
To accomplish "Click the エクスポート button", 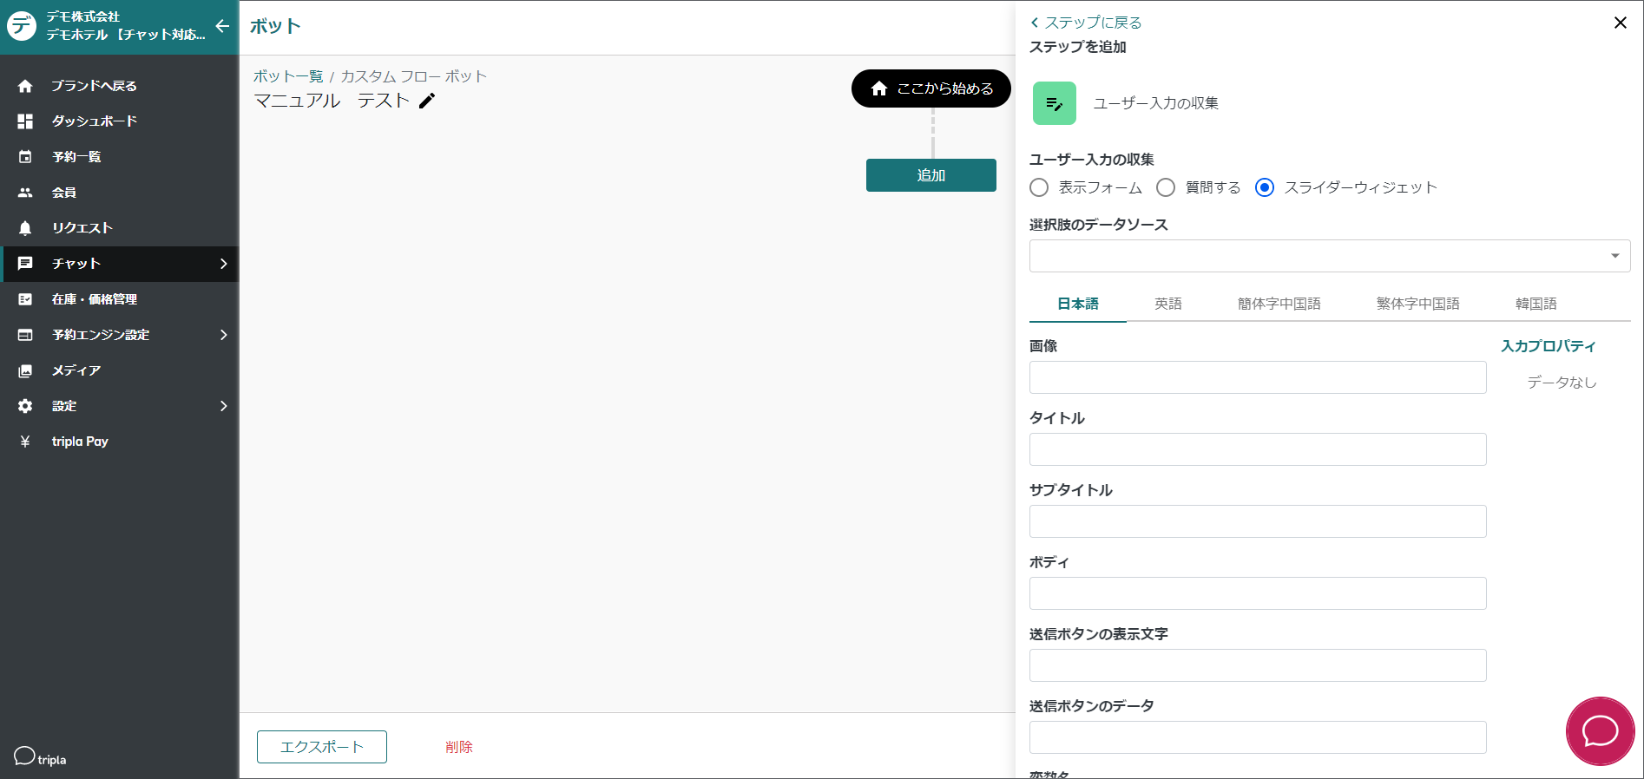I will click(x=321, y=747).
